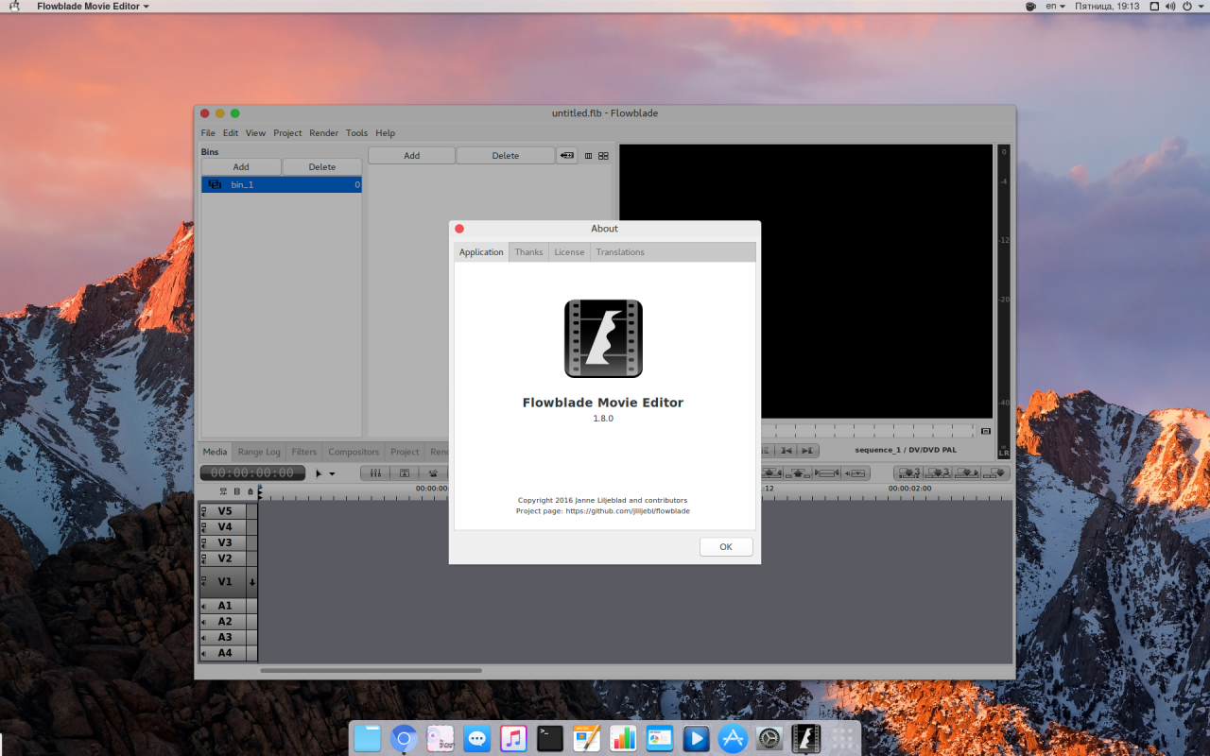Toggle V2 track mute icon
The height and width of the screenshot is (756, 1210).
203,558
